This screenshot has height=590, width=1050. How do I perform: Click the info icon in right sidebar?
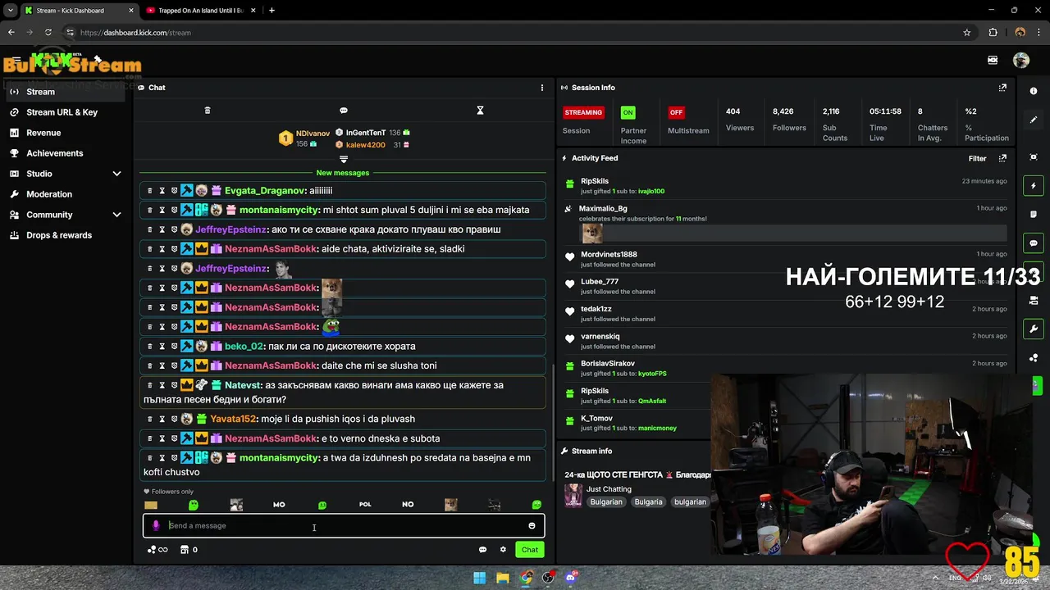(x=1034, y=91)
